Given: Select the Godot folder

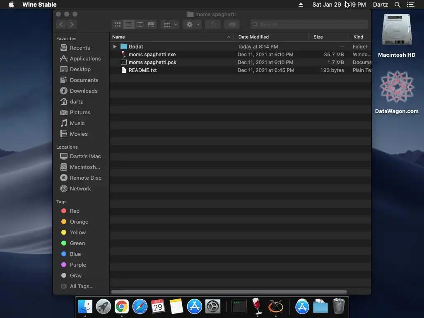Looking at the screenshot, I should [240, 46].
